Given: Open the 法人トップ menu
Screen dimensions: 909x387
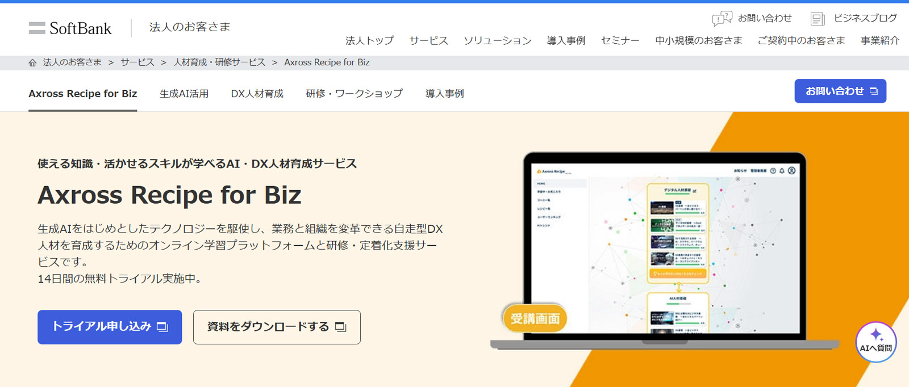Looking at the screenshot, I should coord(369,40).
